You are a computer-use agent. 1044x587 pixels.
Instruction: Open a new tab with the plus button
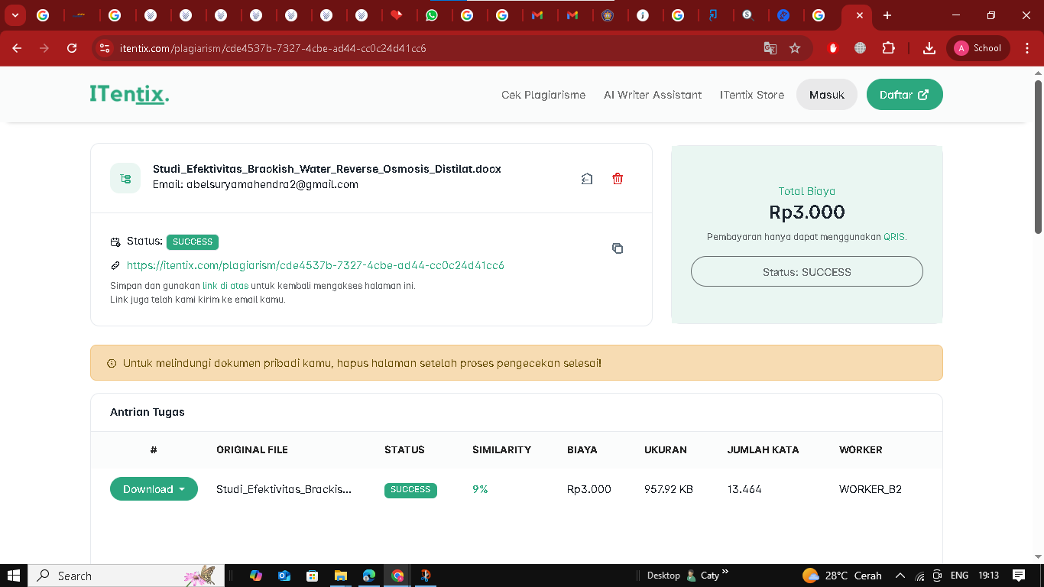[x=887, y=15]
